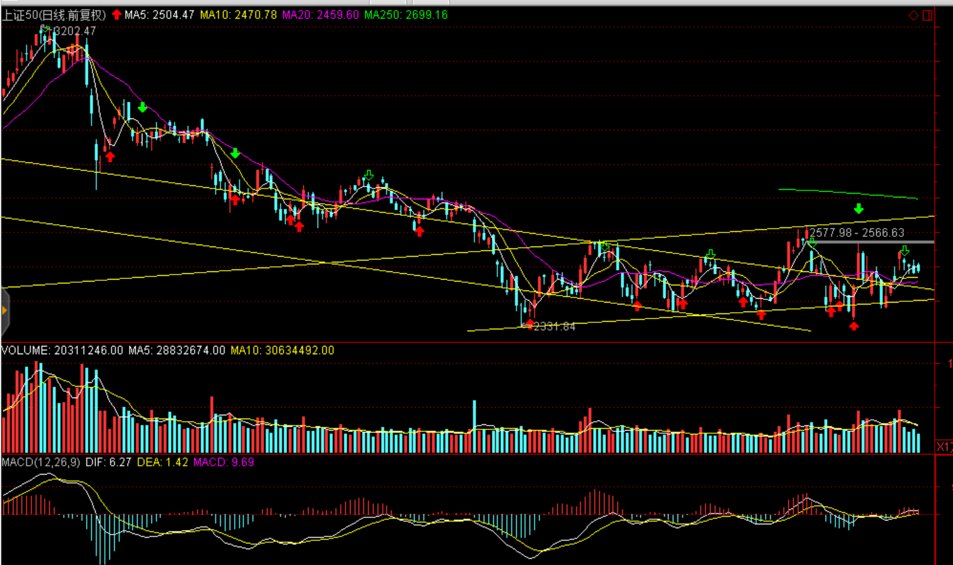Click the MACD(12,26,9) indicator header
This screenshot has width=953, height=565.
click(41, 462)
